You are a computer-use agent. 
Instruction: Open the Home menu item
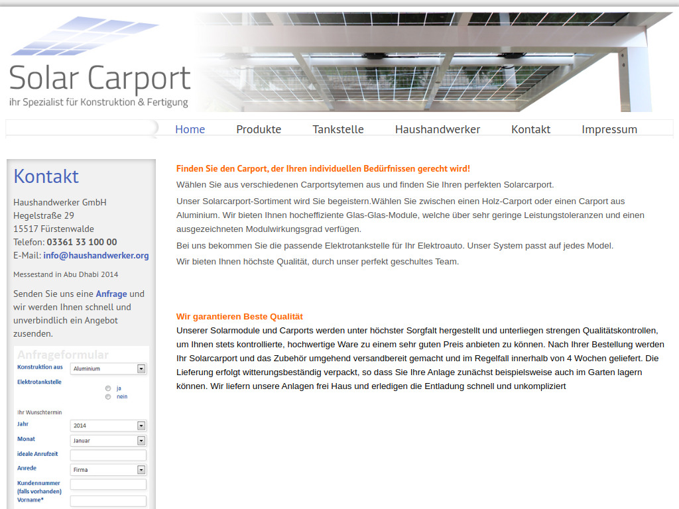pos(190,129)
